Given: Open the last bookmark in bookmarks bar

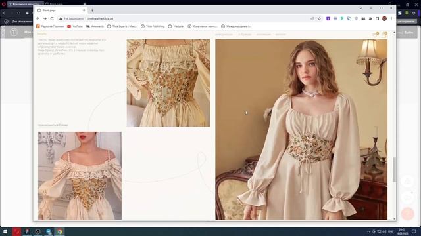Looking at the screenshot, I should (236, 26).
